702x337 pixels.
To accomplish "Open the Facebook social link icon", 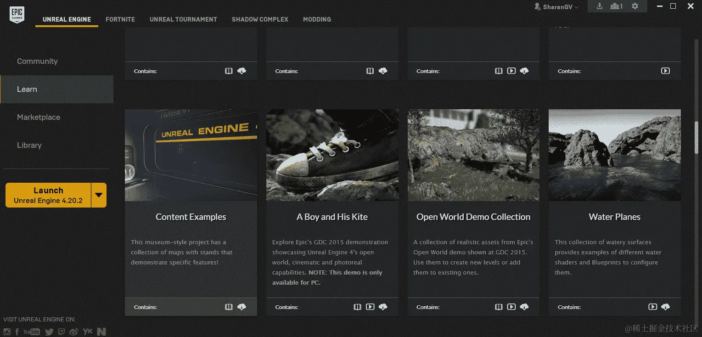I will (x=17, y=331).
